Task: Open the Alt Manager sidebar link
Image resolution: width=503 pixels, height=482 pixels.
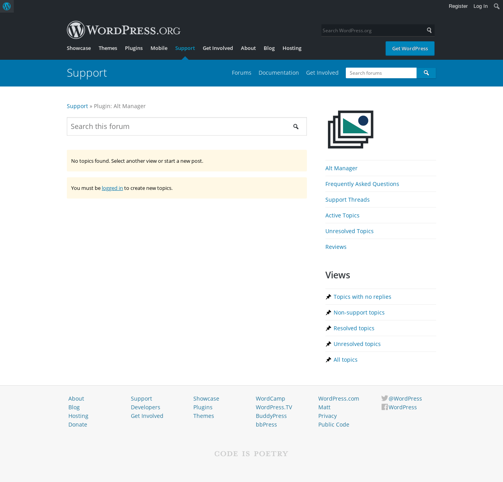Action: [x=341, y=168]
